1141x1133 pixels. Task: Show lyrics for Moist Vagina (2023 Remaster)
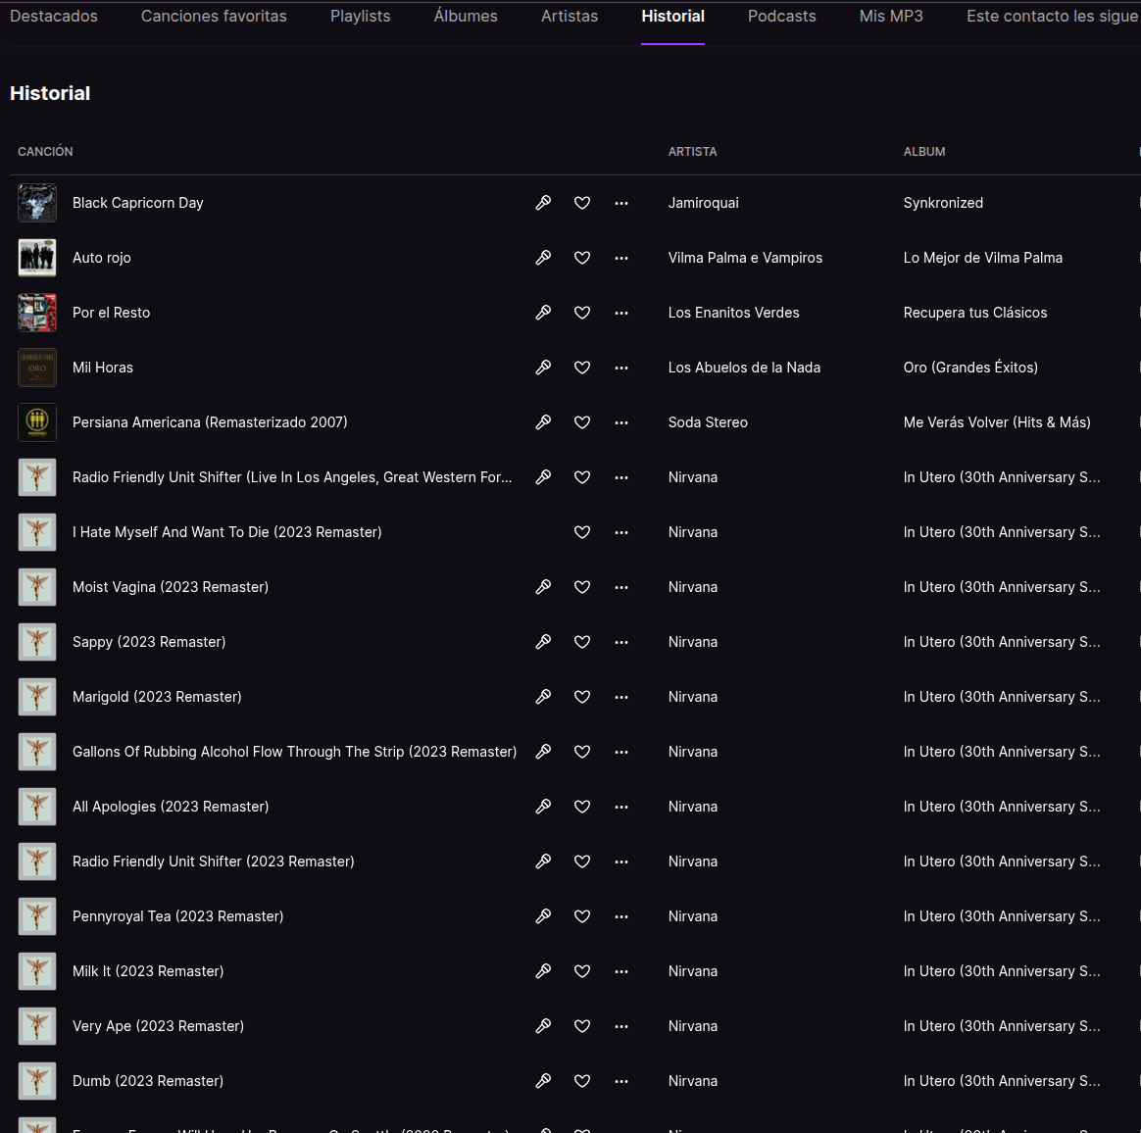click(543, 587)
